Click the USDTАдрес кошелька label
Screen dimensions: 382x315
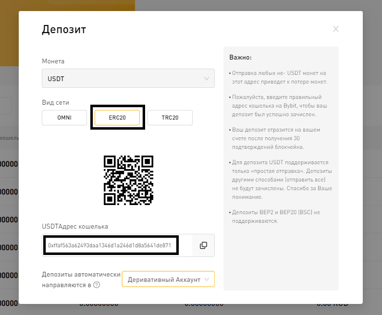click(75, 226)
